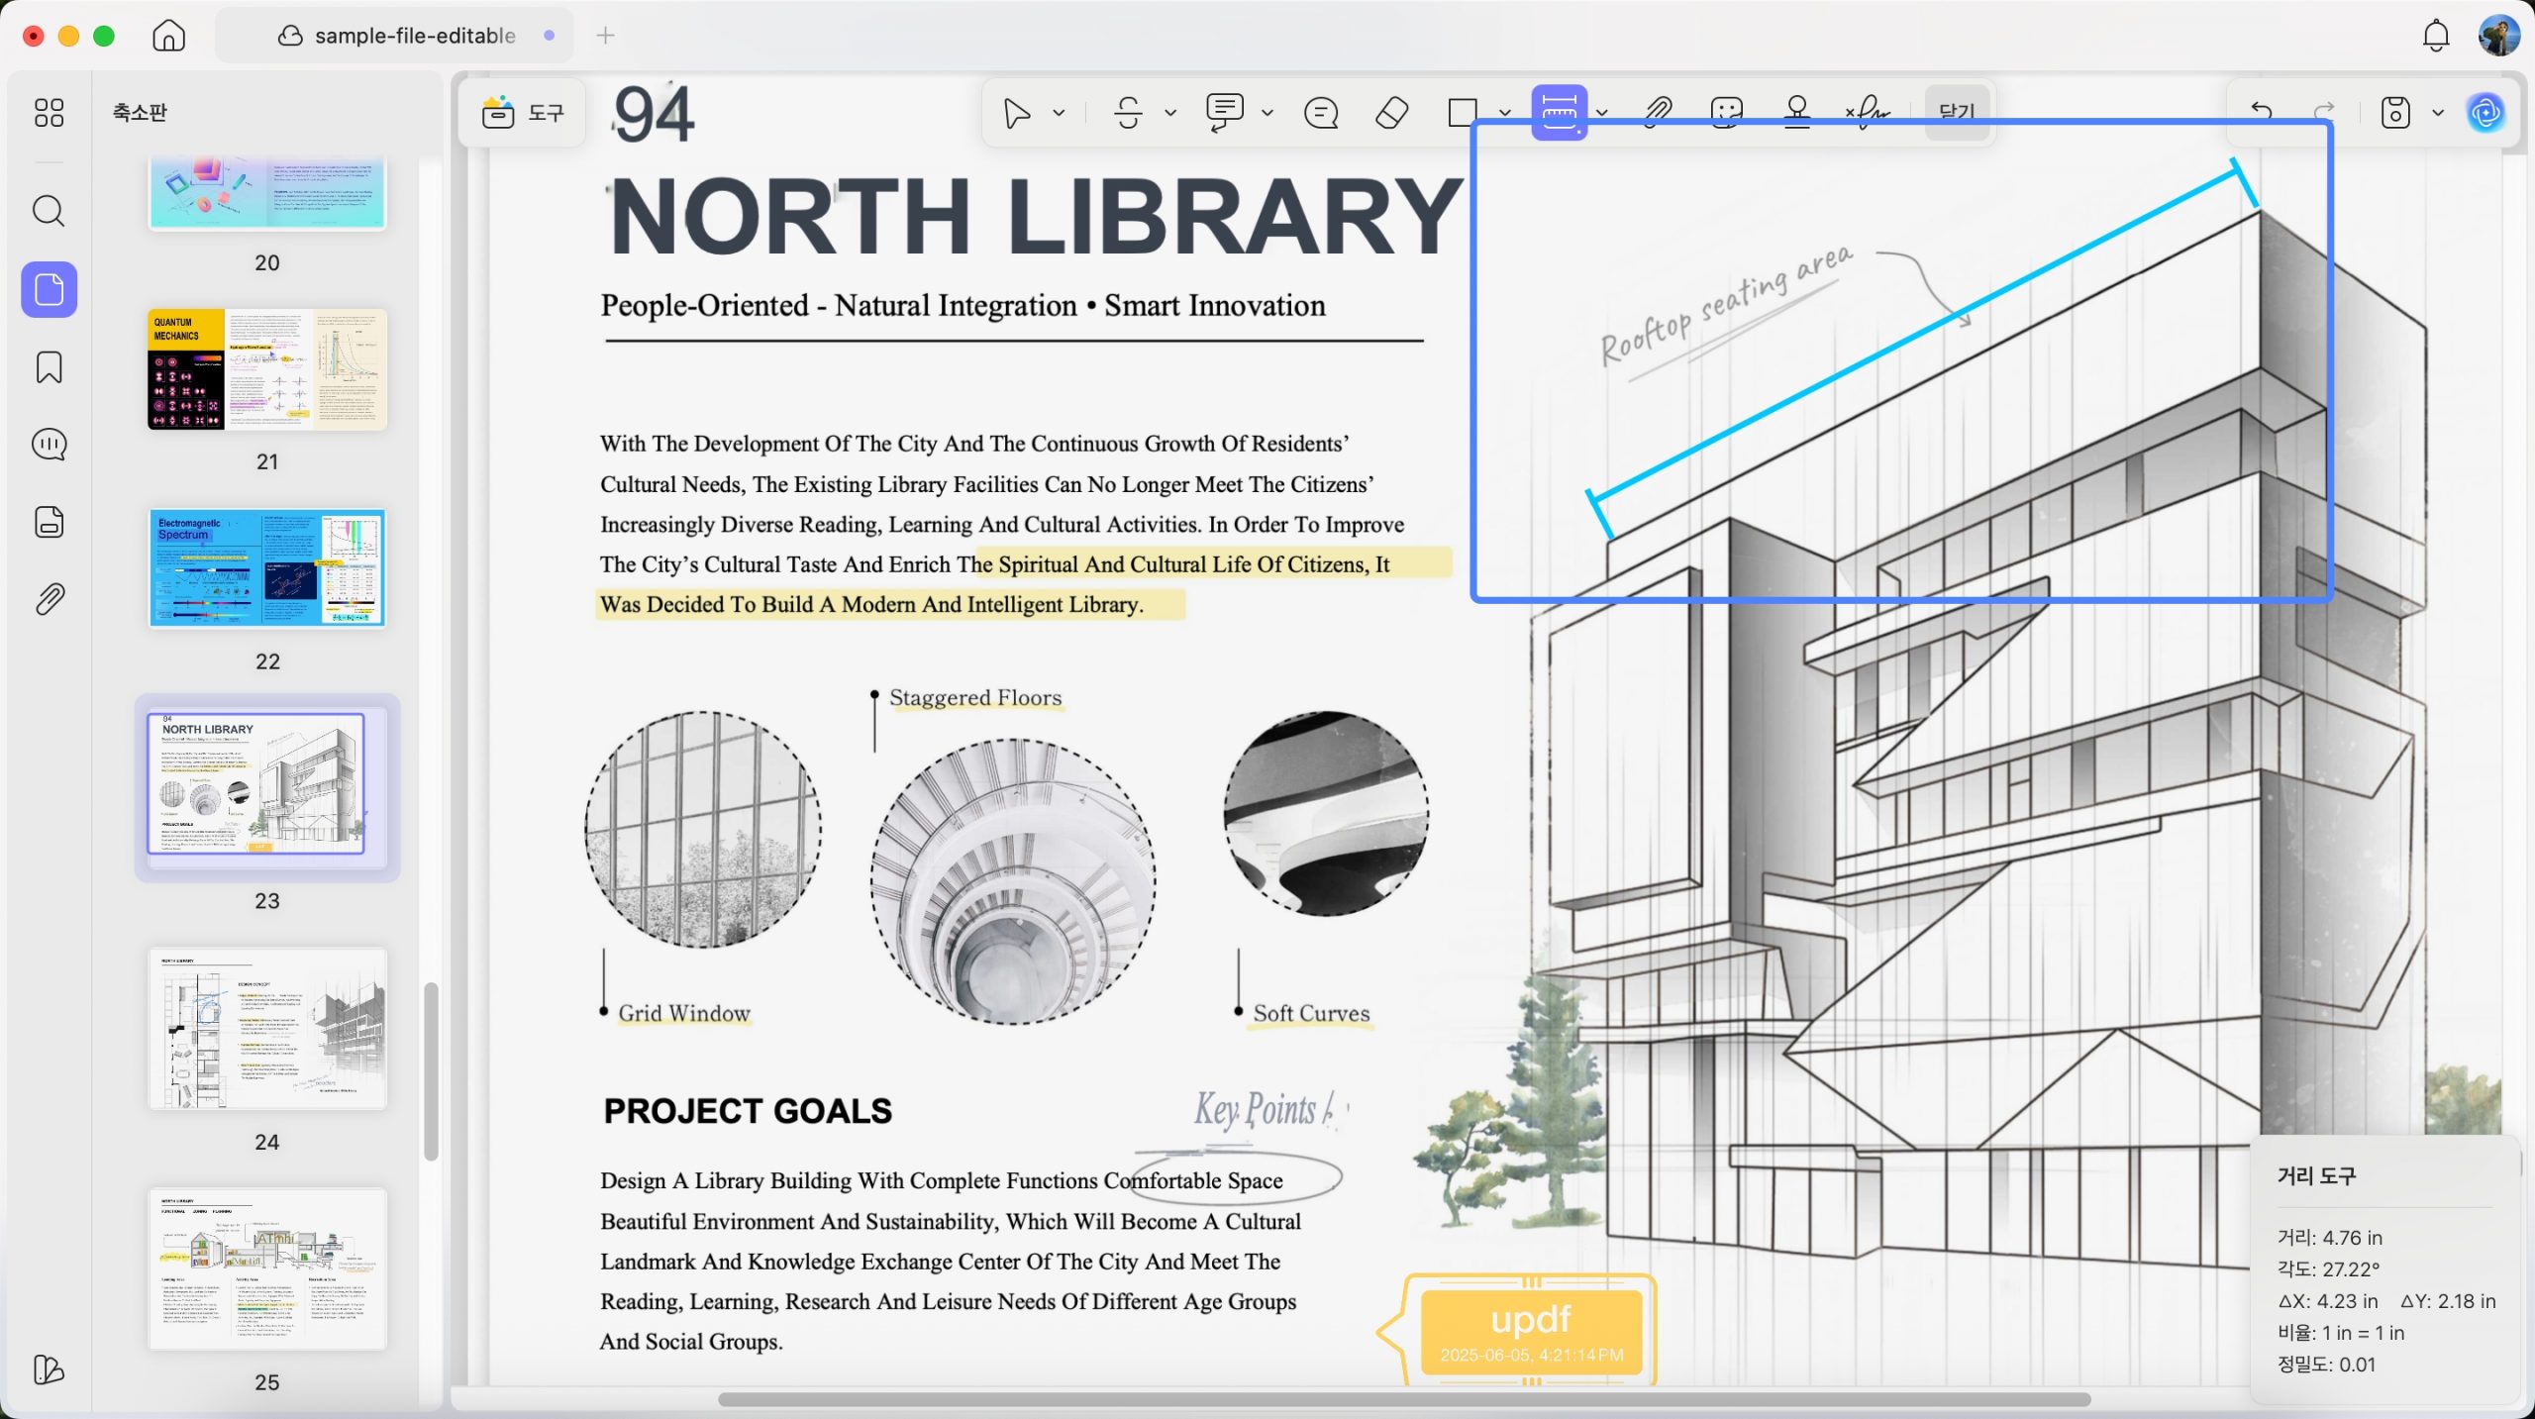This screenshot has width=2535, height=1419.
Task: Click the bottom-left sidebar layers icon
Action: pyautogui.click(x=49, y=1369)
